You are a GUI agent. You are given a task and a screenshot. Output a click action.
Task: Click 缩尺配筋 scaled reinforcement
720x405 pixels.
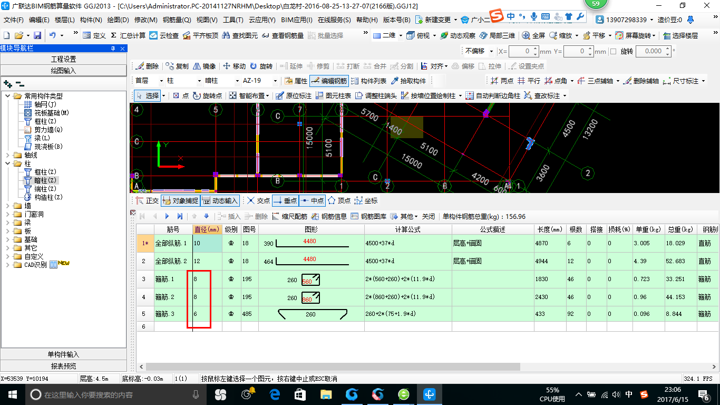tap(289, 216)
